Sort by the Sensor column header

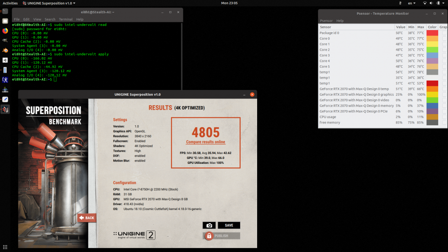tap(356, 27)
